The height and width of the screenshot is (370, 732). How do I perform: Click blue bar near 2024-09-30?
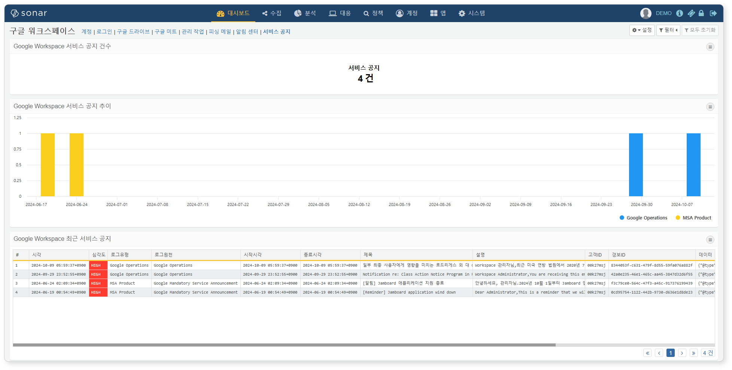(636, 165)
